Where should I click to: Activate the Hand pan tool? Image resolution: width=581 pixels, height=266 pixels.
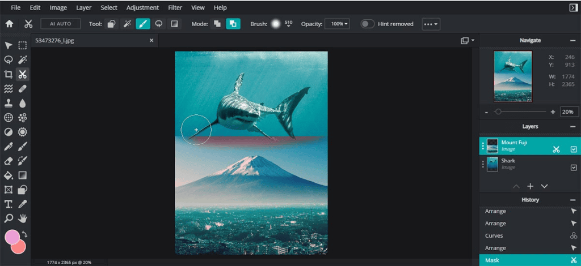(x=23, y=218)
